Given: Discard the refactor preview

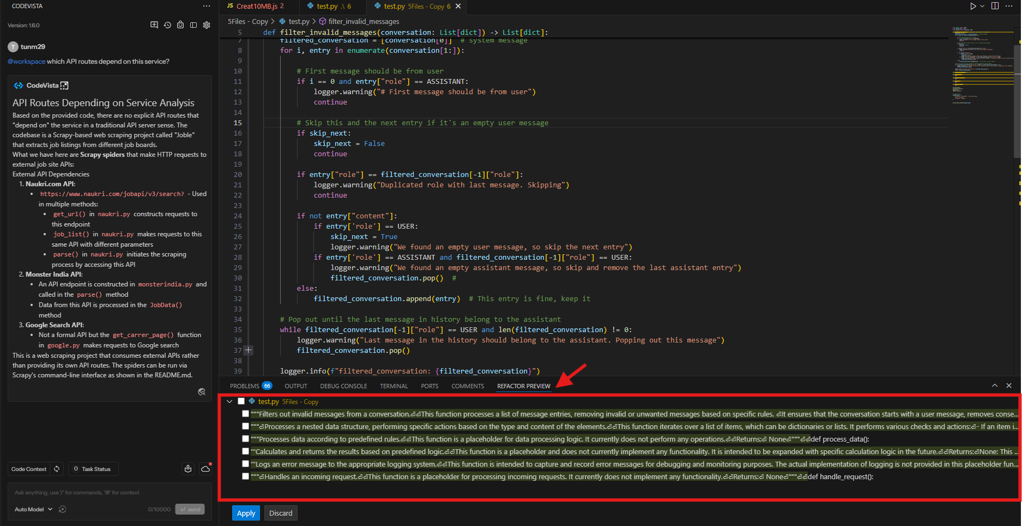Looking at the screenshot, I should point(281,513).
